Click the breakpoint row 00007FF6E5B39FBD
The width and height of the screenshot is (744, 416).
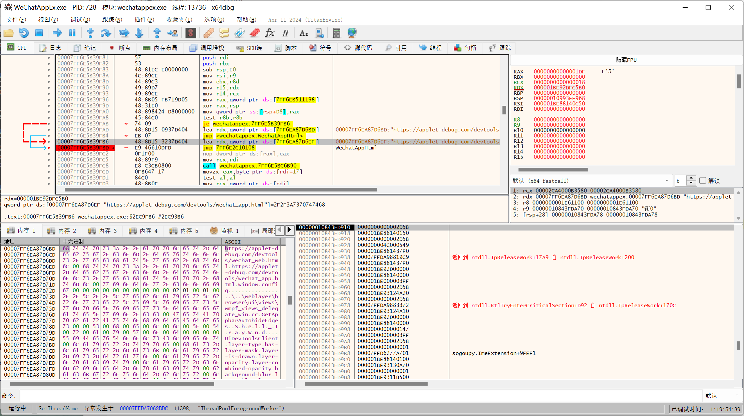pyautogui.click(x=278, y=148)
